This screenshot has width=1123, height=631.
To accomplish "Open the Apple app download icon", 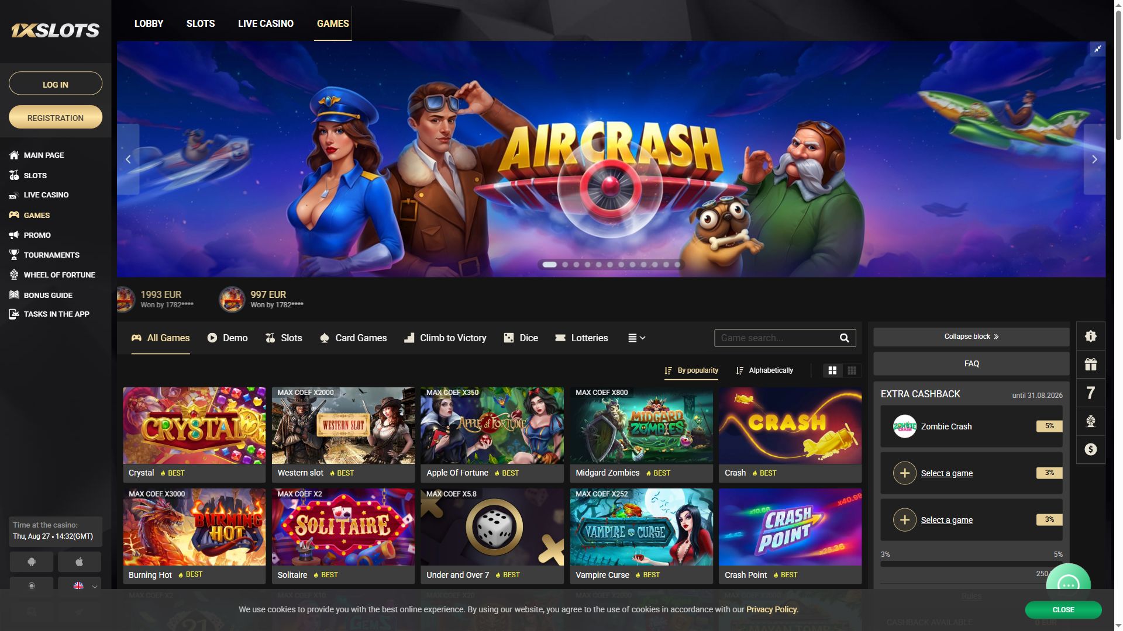I will pyautogui.click(x=79, y=561).
